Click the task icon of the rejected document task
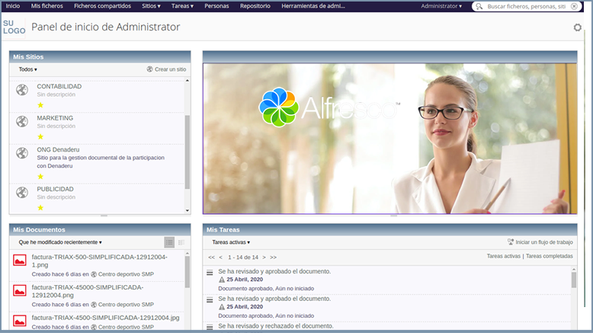 pos(210,327)
